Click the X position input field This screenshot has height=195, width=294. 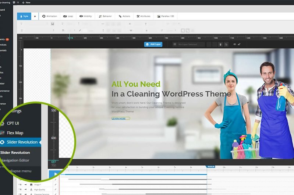pyautogui.click(x=137, y=24)
